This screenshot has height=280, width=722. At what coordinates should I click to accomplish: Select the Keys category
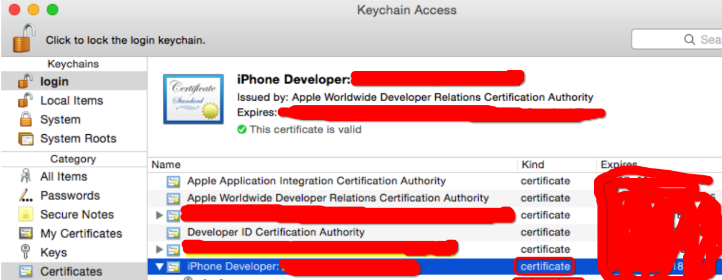tap(53, 252)
